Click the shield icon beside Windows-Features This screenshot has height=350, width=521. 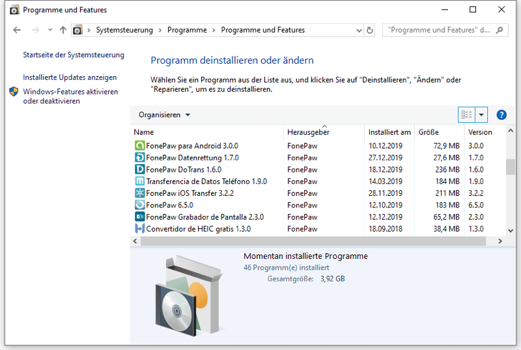point(14,92)
